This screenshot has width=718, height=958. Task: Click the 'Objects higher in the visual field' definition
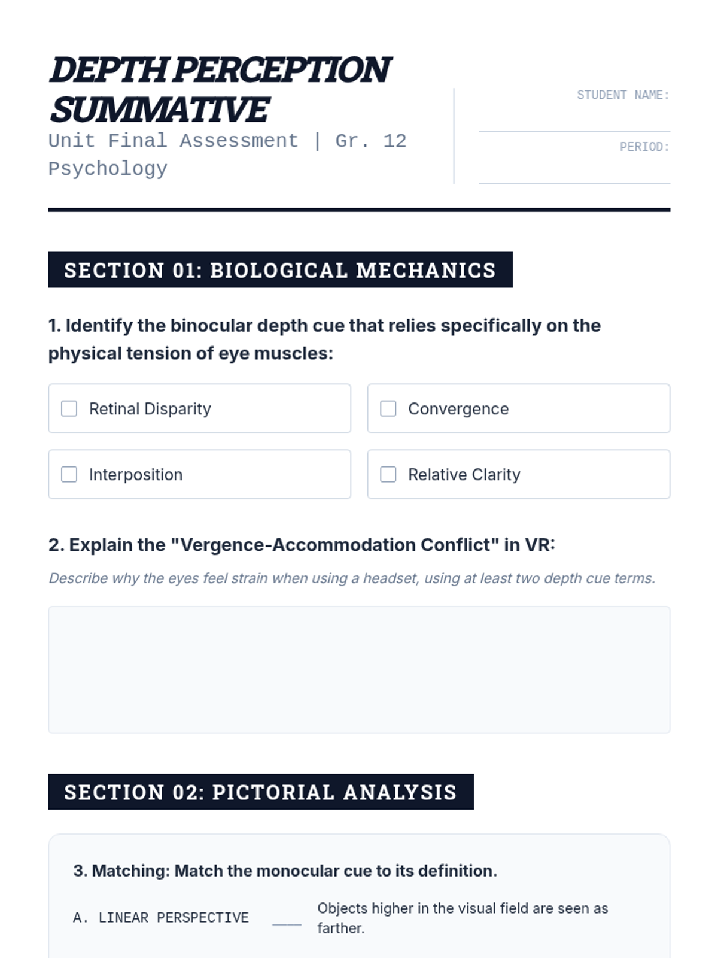[x=463, y=918]
